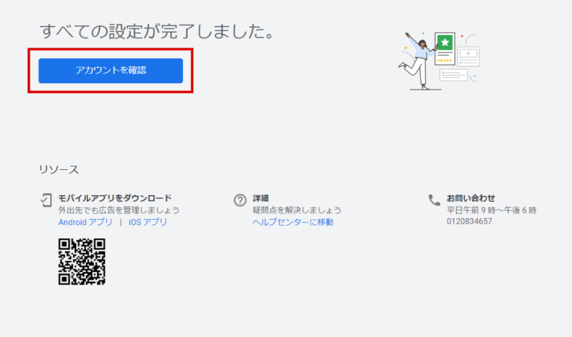This screenshot has height=337, width=572.
Task: Click the すべての設定が完了しました heading
Action: click(157, 32)
